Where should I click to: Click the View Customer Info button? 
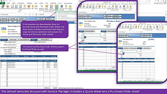tap(25, 40)
